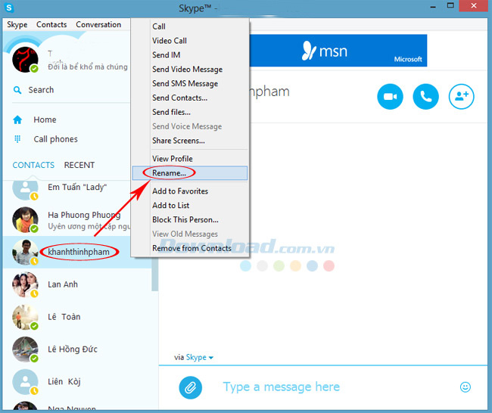This screenshot has height=413, width=492.
Task: Select contact Ha Phuong Phuong
Action: (x=84, y=215)
